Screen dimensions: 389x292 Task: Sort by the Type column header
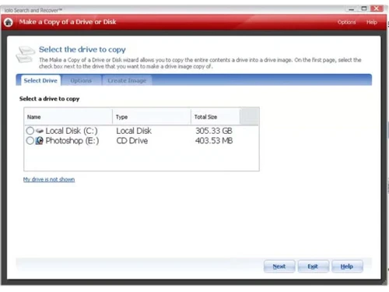click(152, 117)
